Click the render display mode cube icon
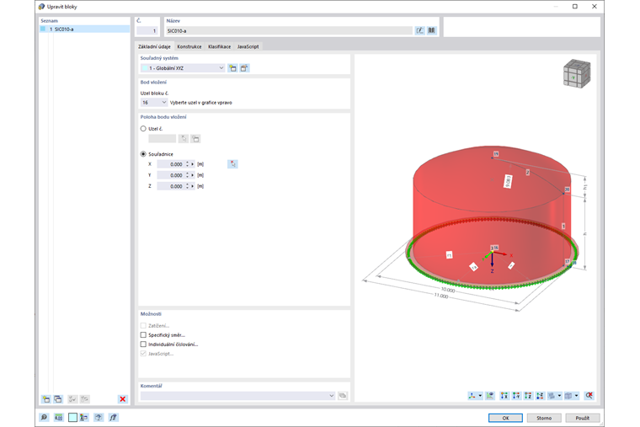 pos(568,396)
